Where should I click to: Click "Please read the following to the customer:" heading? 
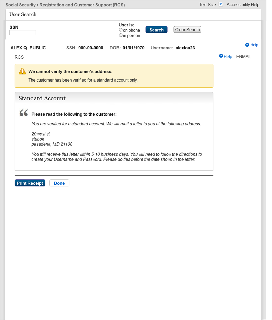(x=74, y=114)
